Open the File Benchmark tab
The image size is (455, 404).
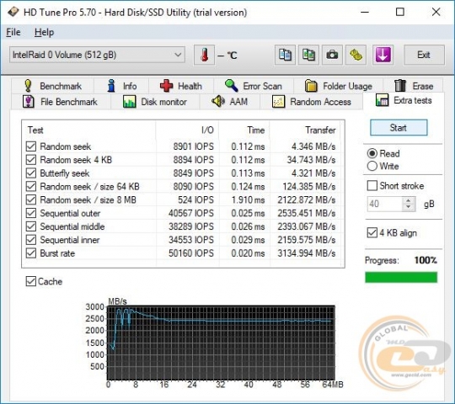pyautogui.click(x=61, y=102)
